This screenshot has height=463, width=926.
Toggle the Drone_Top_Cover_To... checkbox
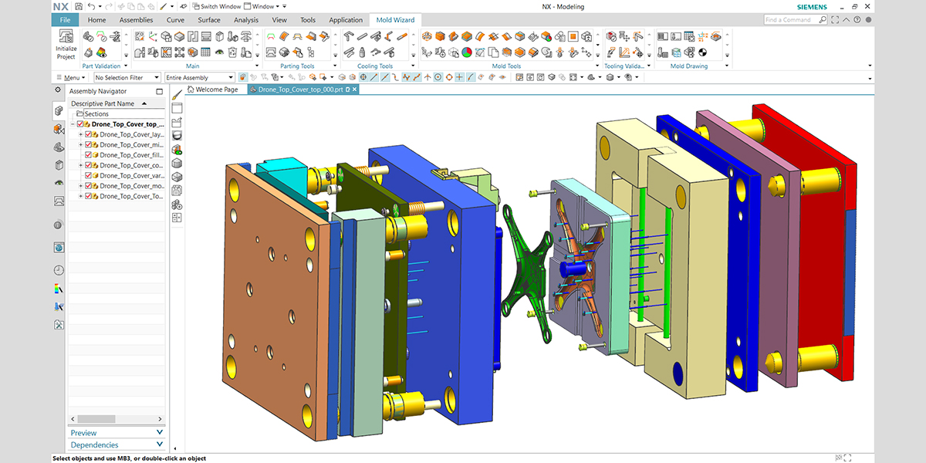88,196
